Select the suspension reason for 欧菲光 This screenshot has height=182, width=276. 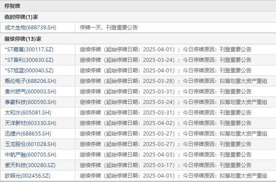coord(173,176)
